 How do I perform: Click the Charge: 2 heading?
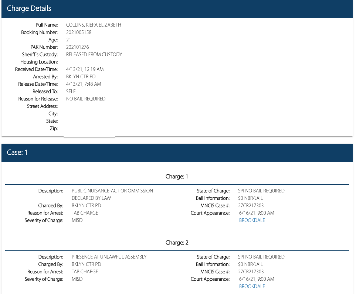coord(177,243)
